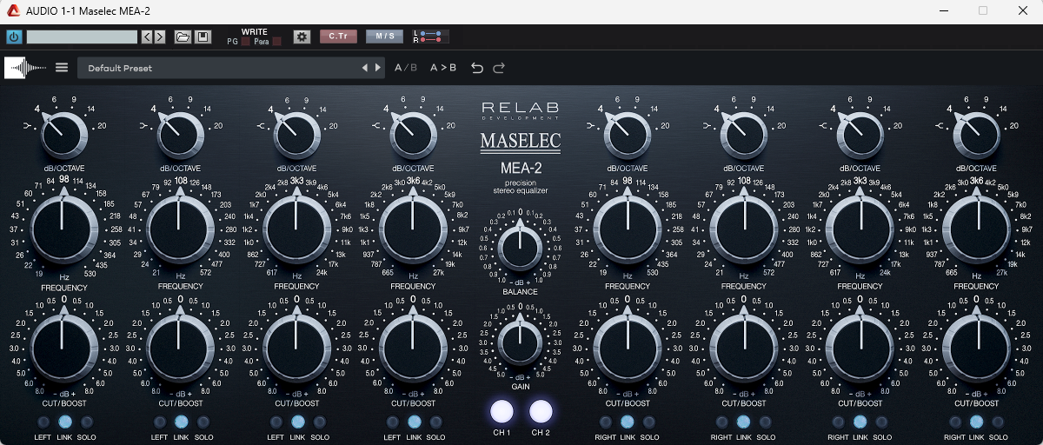The image size is (1043, 445).
Task: Click the empty host preset name field
Action: [x=82, y=37]
